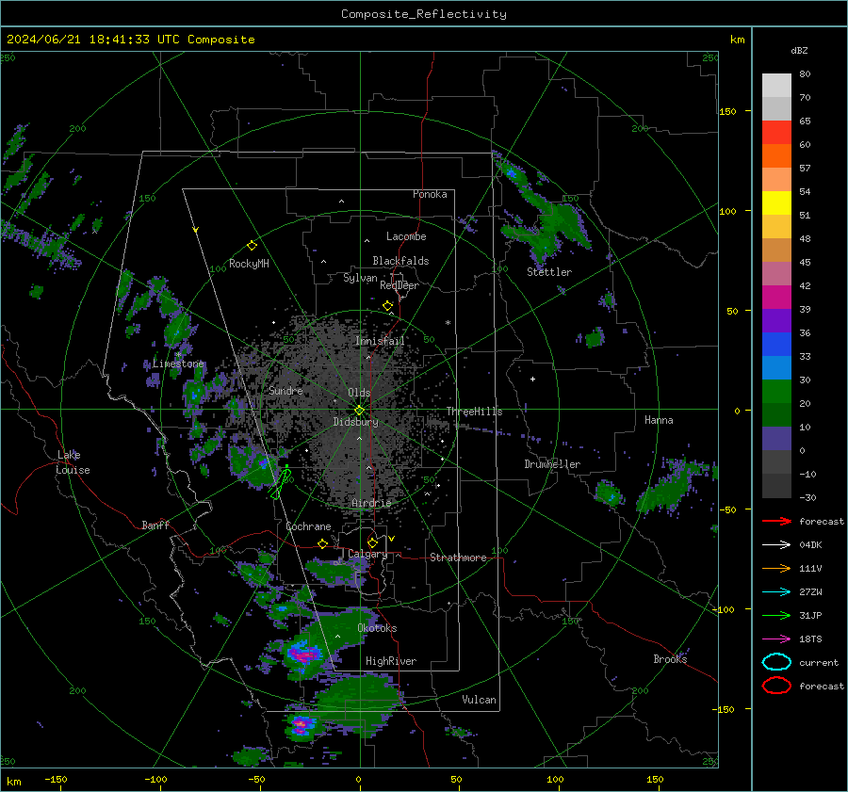Click the Vulcan city label
This screenshot has width=848, height=792.
pyautogui.click(x=479, y=699)
